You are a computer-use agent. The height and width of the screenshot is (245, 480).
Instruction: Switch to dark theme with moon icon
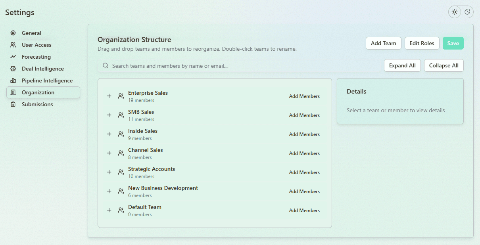467,12
